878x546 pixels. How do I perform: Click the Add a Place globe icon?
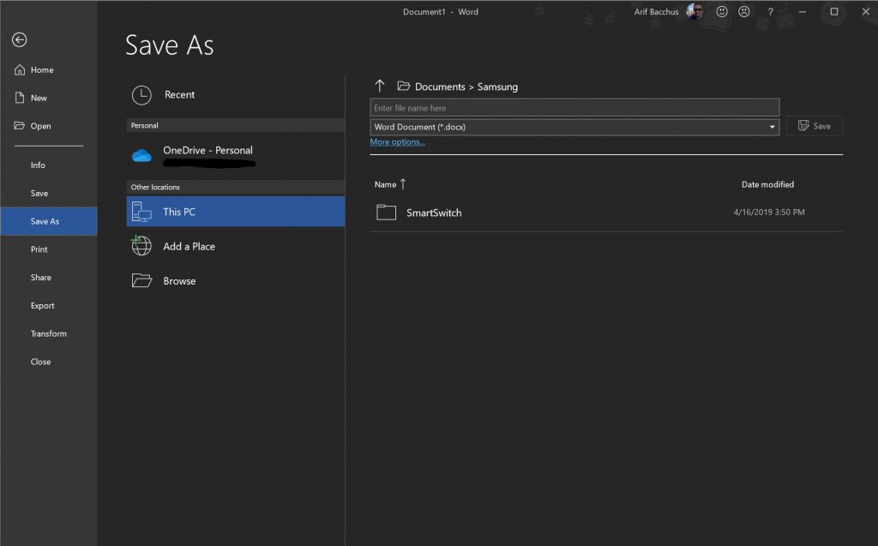[141, 246]
